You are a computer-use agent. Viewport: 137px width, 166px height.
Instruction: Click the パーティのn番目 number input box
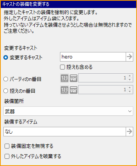point(105,78)
